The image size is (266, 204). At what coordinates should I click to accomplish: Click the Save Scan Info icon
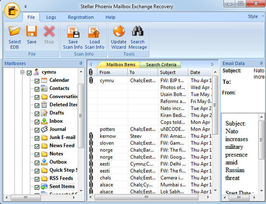[73, 31]
